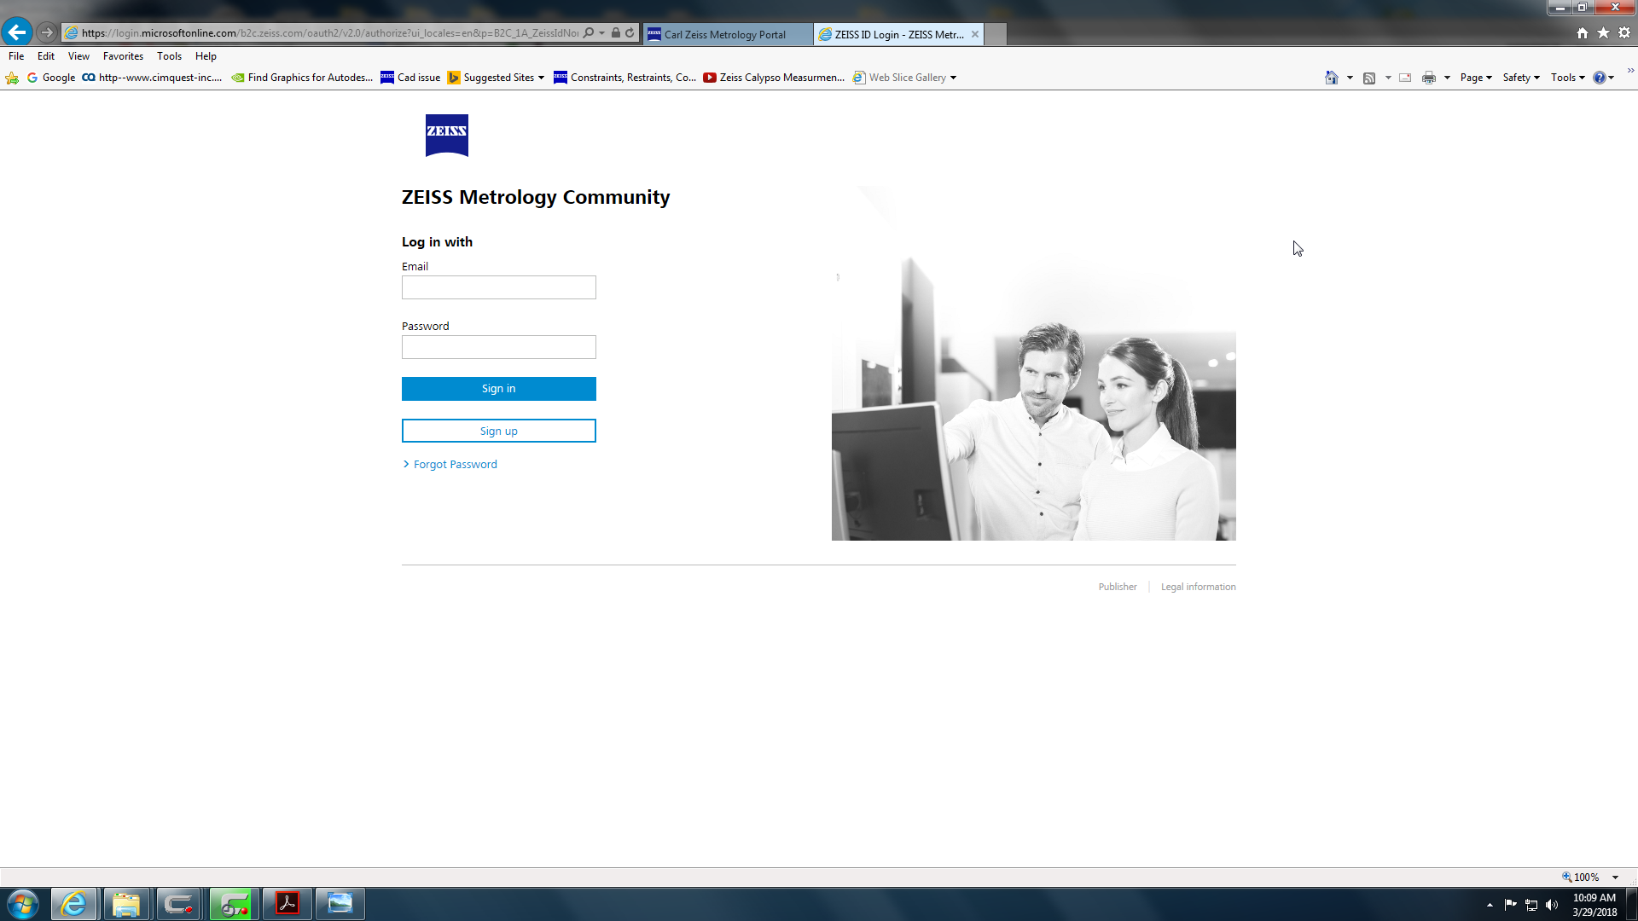Click the RSS feeds icon in command bar

click(x=1369, y=78)
